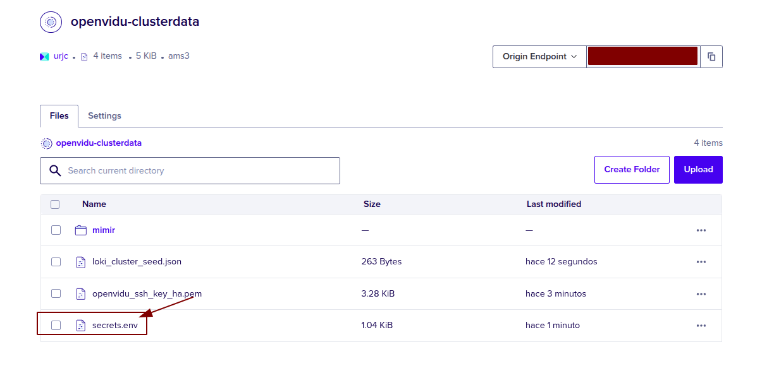Click the loki_cluster_seed.json file icon

click(80, 262)
